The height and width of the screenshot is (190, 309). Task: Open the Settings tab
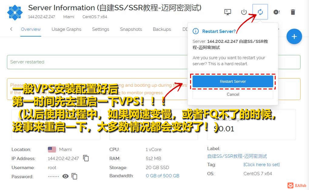point(100,29)
